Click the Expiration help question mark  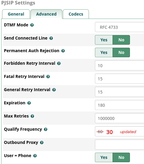(29, 103)
